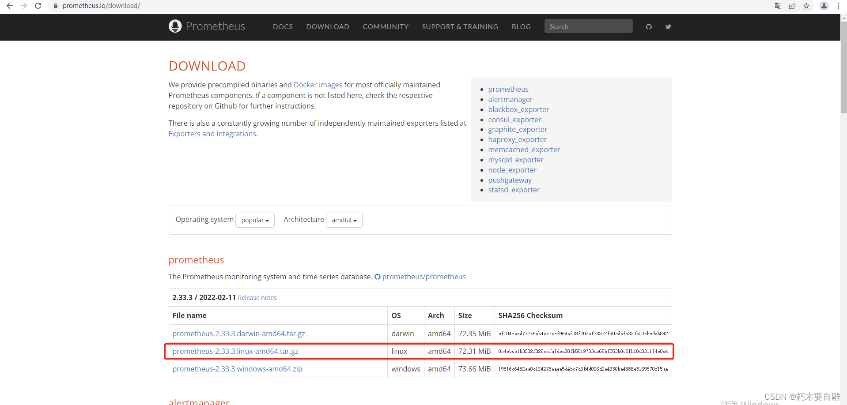The height and width of the screenshot is (405, 847).
Task: Expand the Architecture amd64 dropdown
Action: coord(344,220)
